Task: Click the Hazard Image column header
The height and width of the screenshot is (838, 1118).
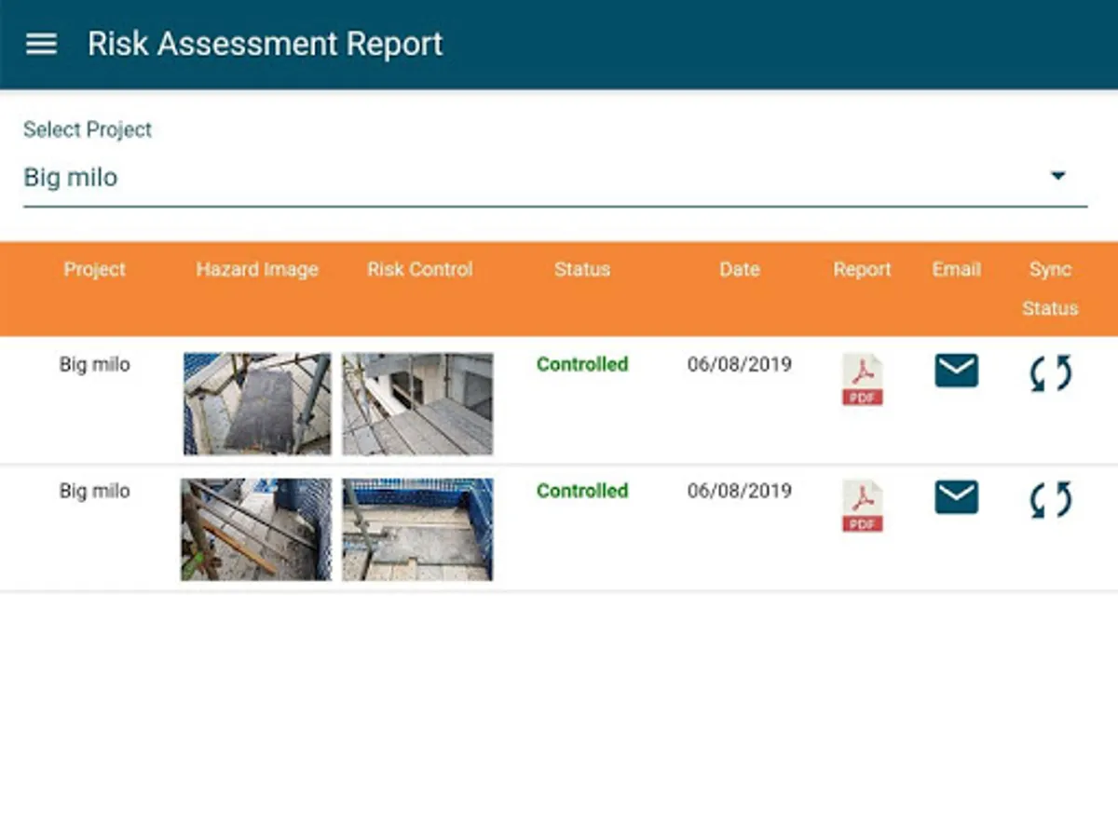Action: click(257, 269)
